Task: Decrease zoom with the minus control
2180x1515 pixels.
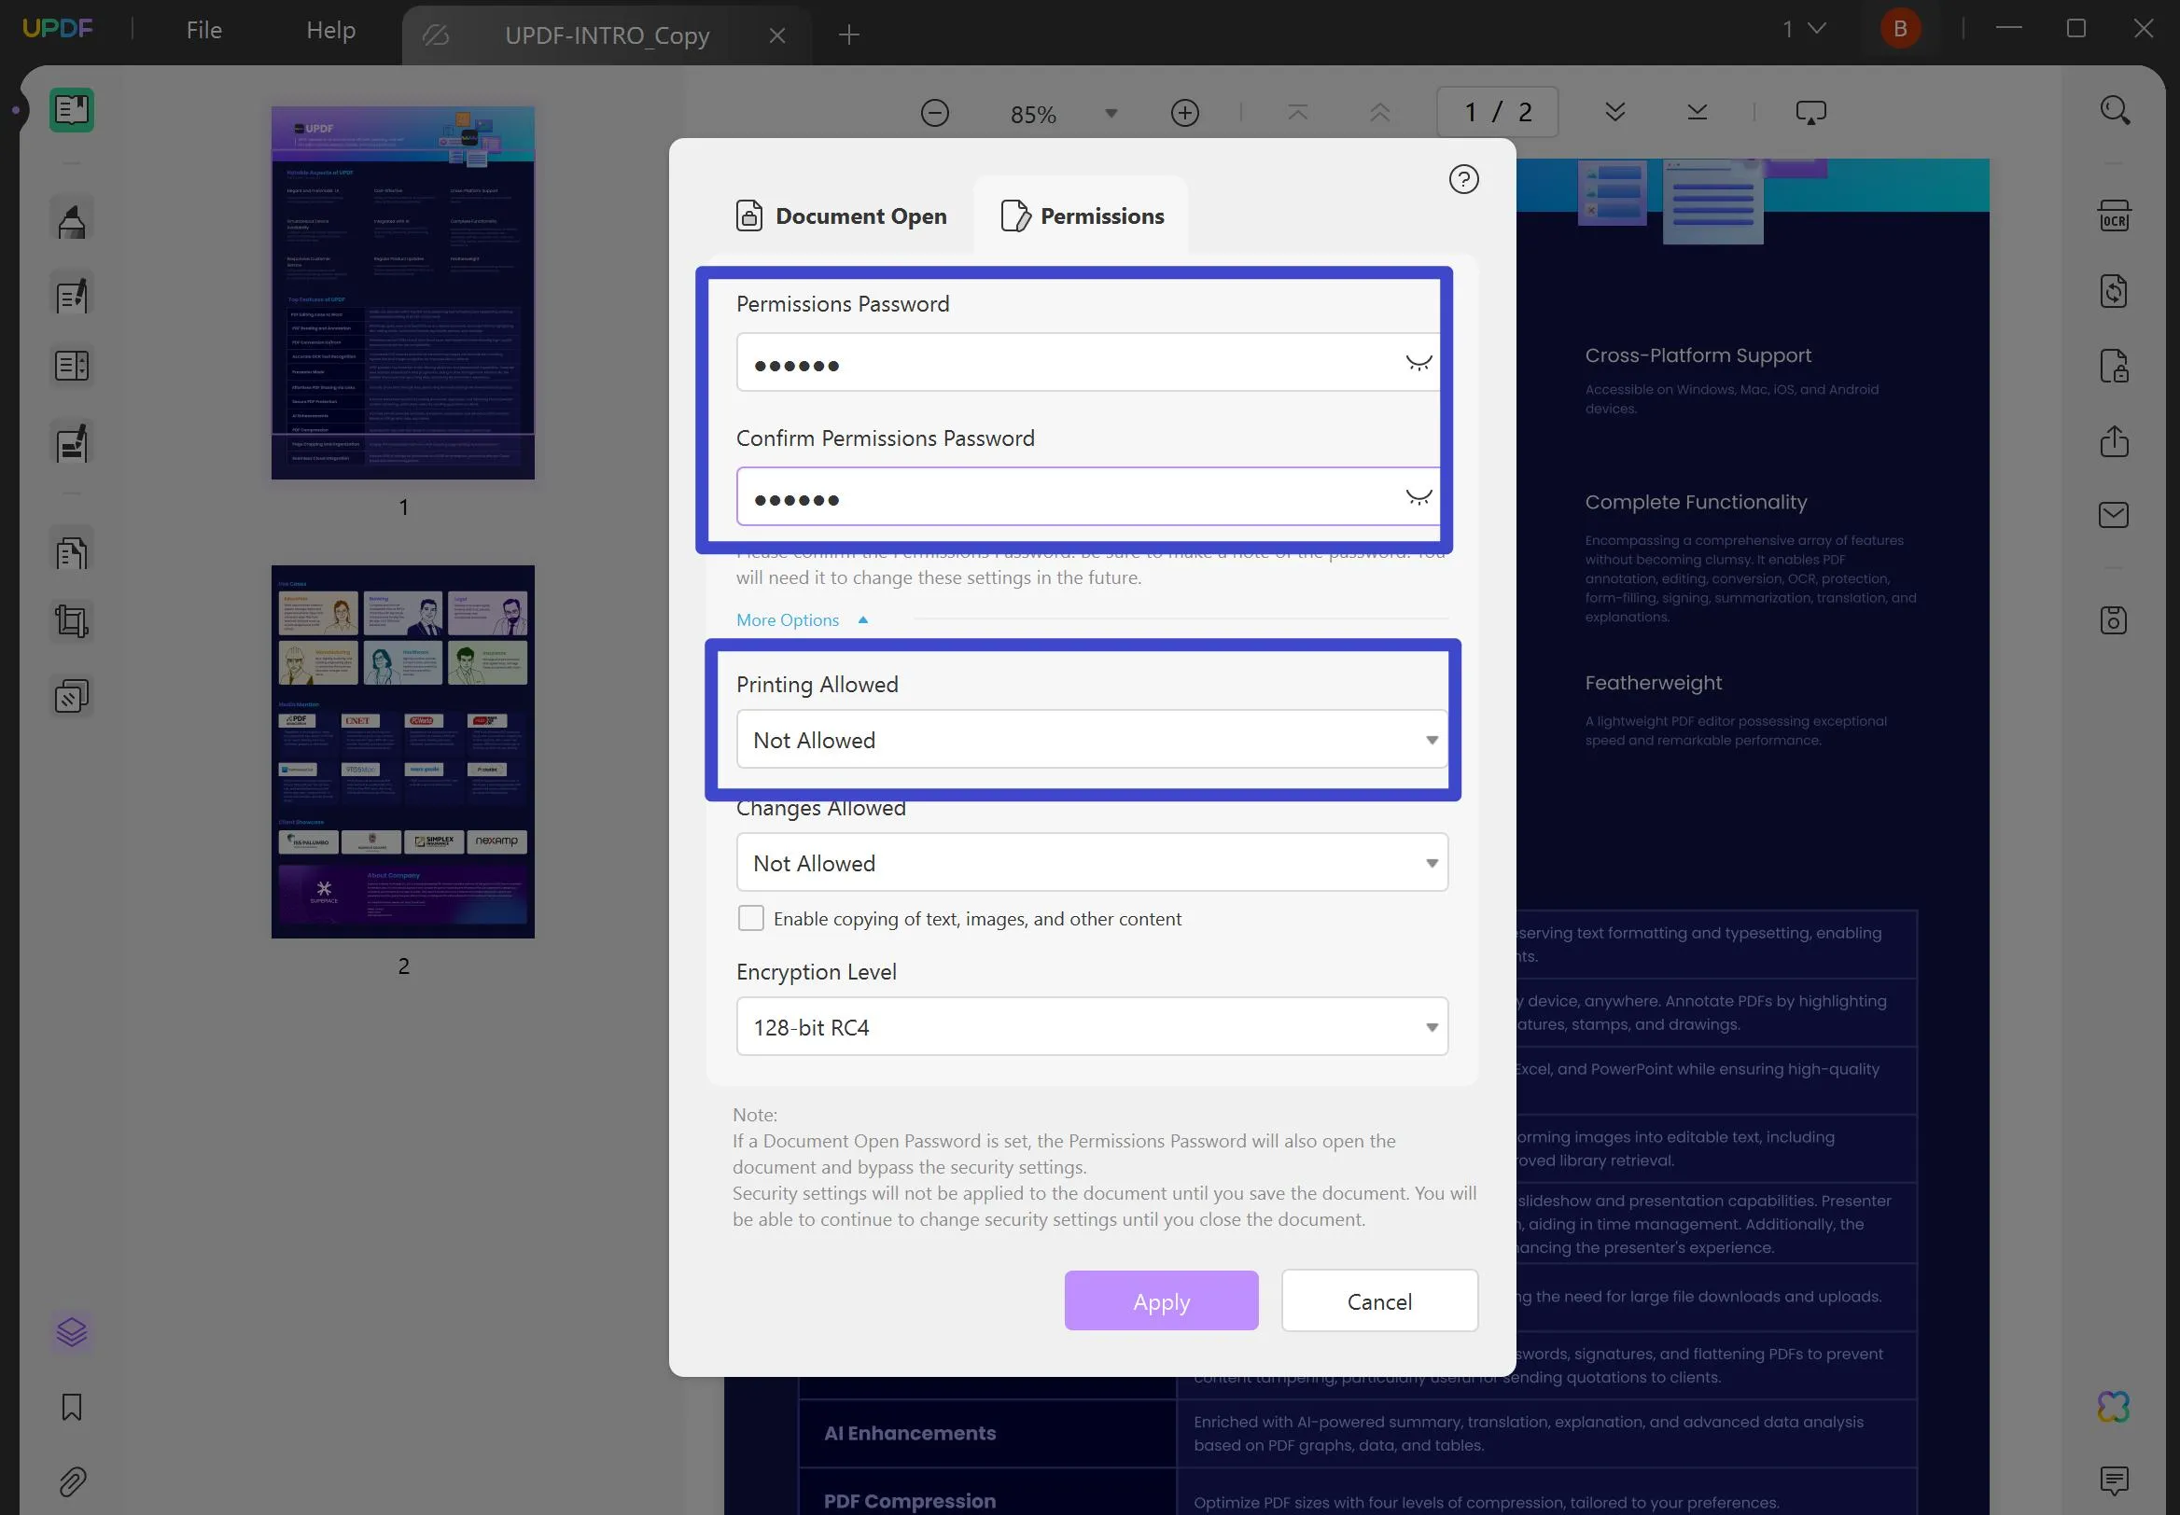Action: [x=934, y=111]
